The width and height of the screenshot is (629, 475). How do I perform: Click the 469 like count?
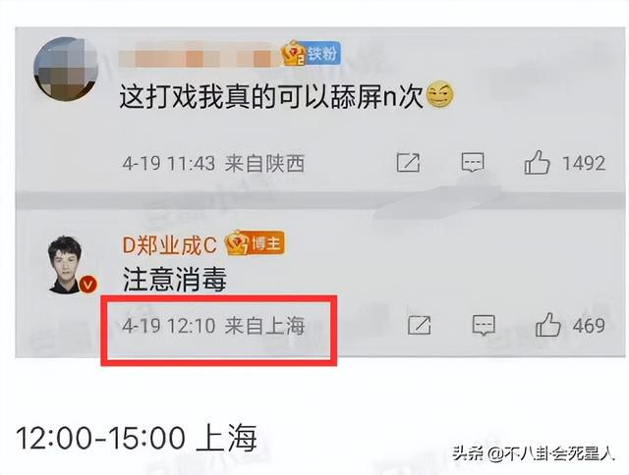[589, 326]
